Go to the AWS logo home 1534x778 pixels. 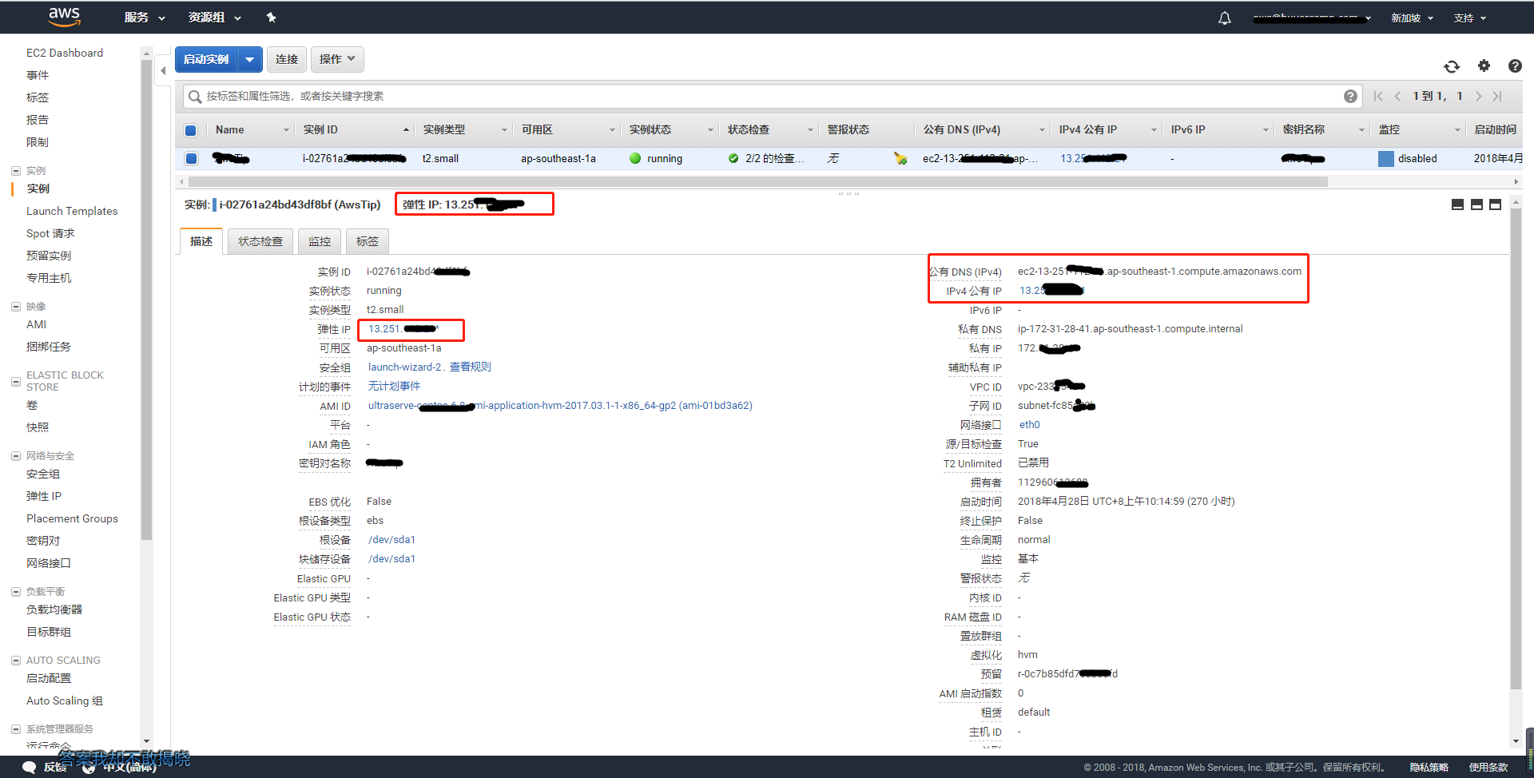click(x=64, y=16)
